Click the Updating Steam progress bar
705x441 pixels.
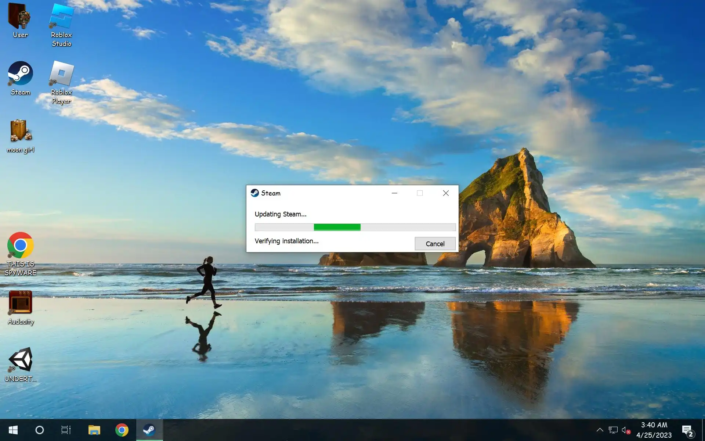coord(355,227)
